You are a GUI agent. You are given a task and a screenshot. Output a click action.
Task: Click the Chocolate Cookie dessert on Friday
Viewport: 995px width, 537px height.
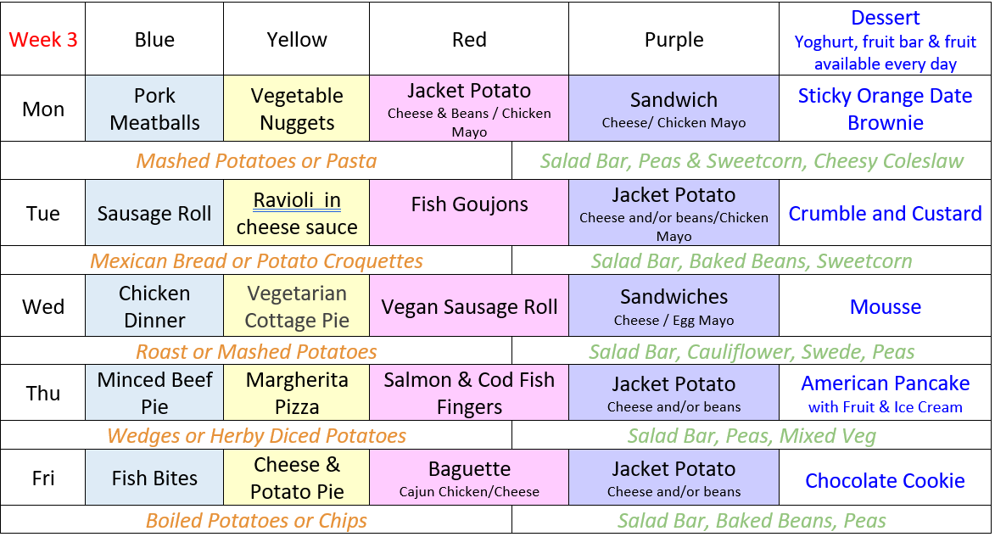[x=886, y=480]
